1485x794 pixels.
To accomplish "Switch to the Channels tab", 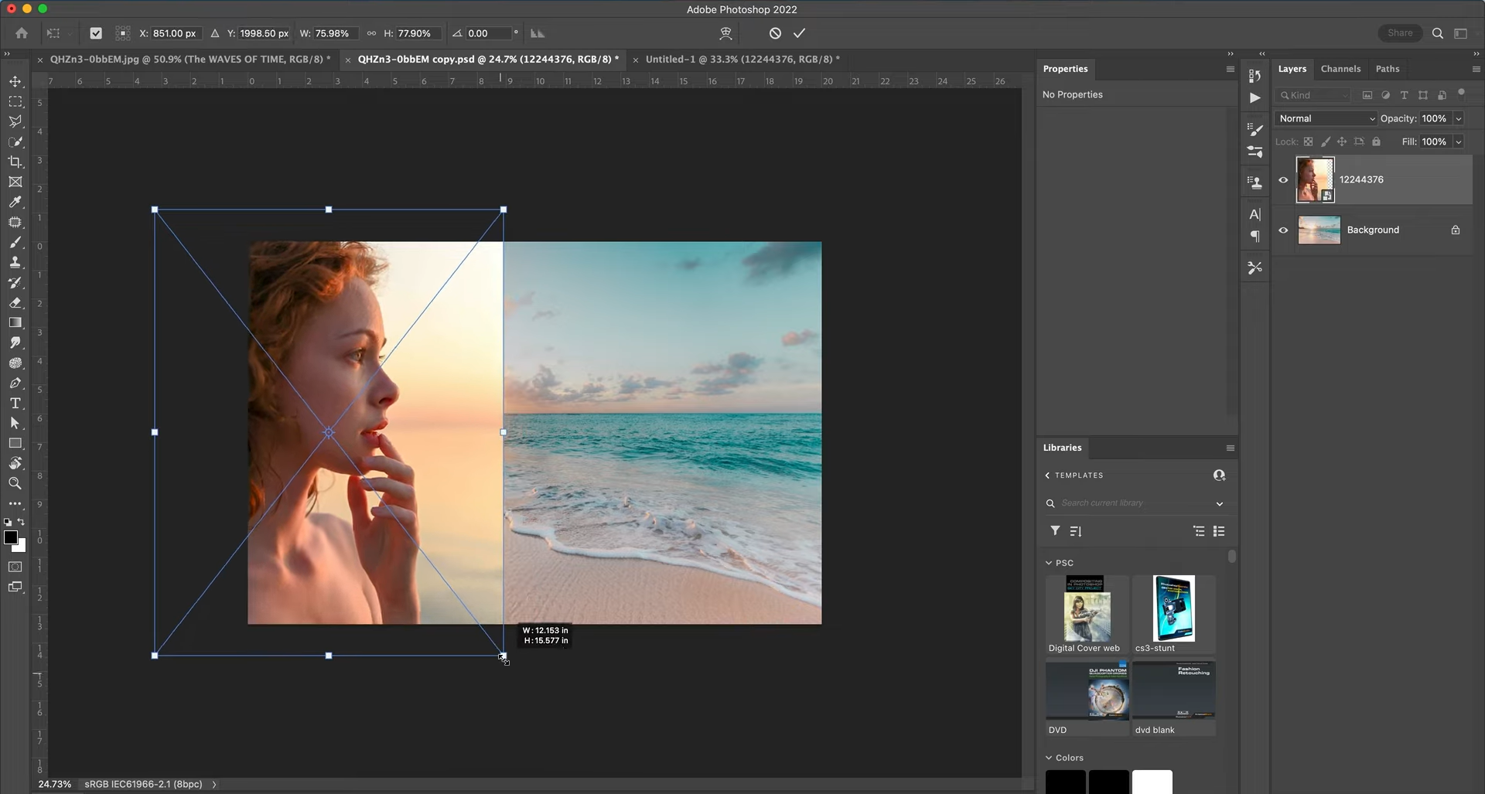I will click(x=1340, y=68).
